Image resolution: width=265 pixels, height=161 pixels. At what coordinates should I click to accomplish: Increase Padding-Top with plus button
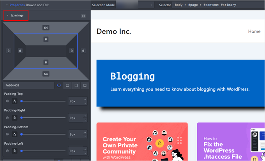point(85,99)
